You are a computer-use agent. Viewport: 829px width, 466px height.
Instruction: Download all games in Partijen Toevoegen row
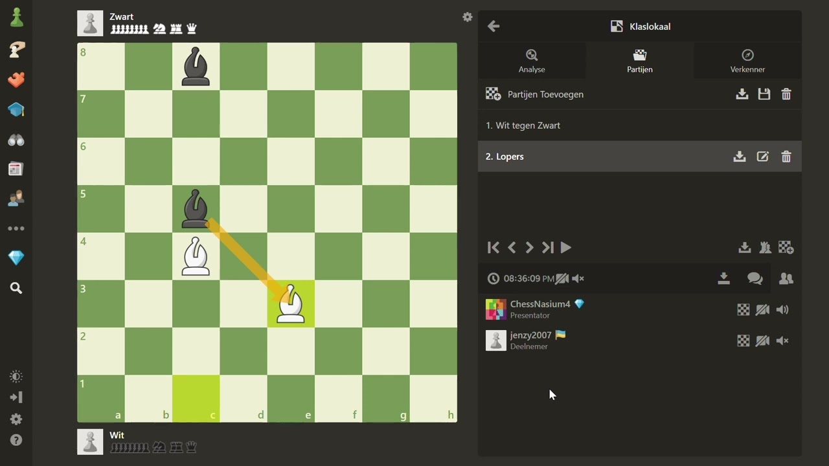742,94
